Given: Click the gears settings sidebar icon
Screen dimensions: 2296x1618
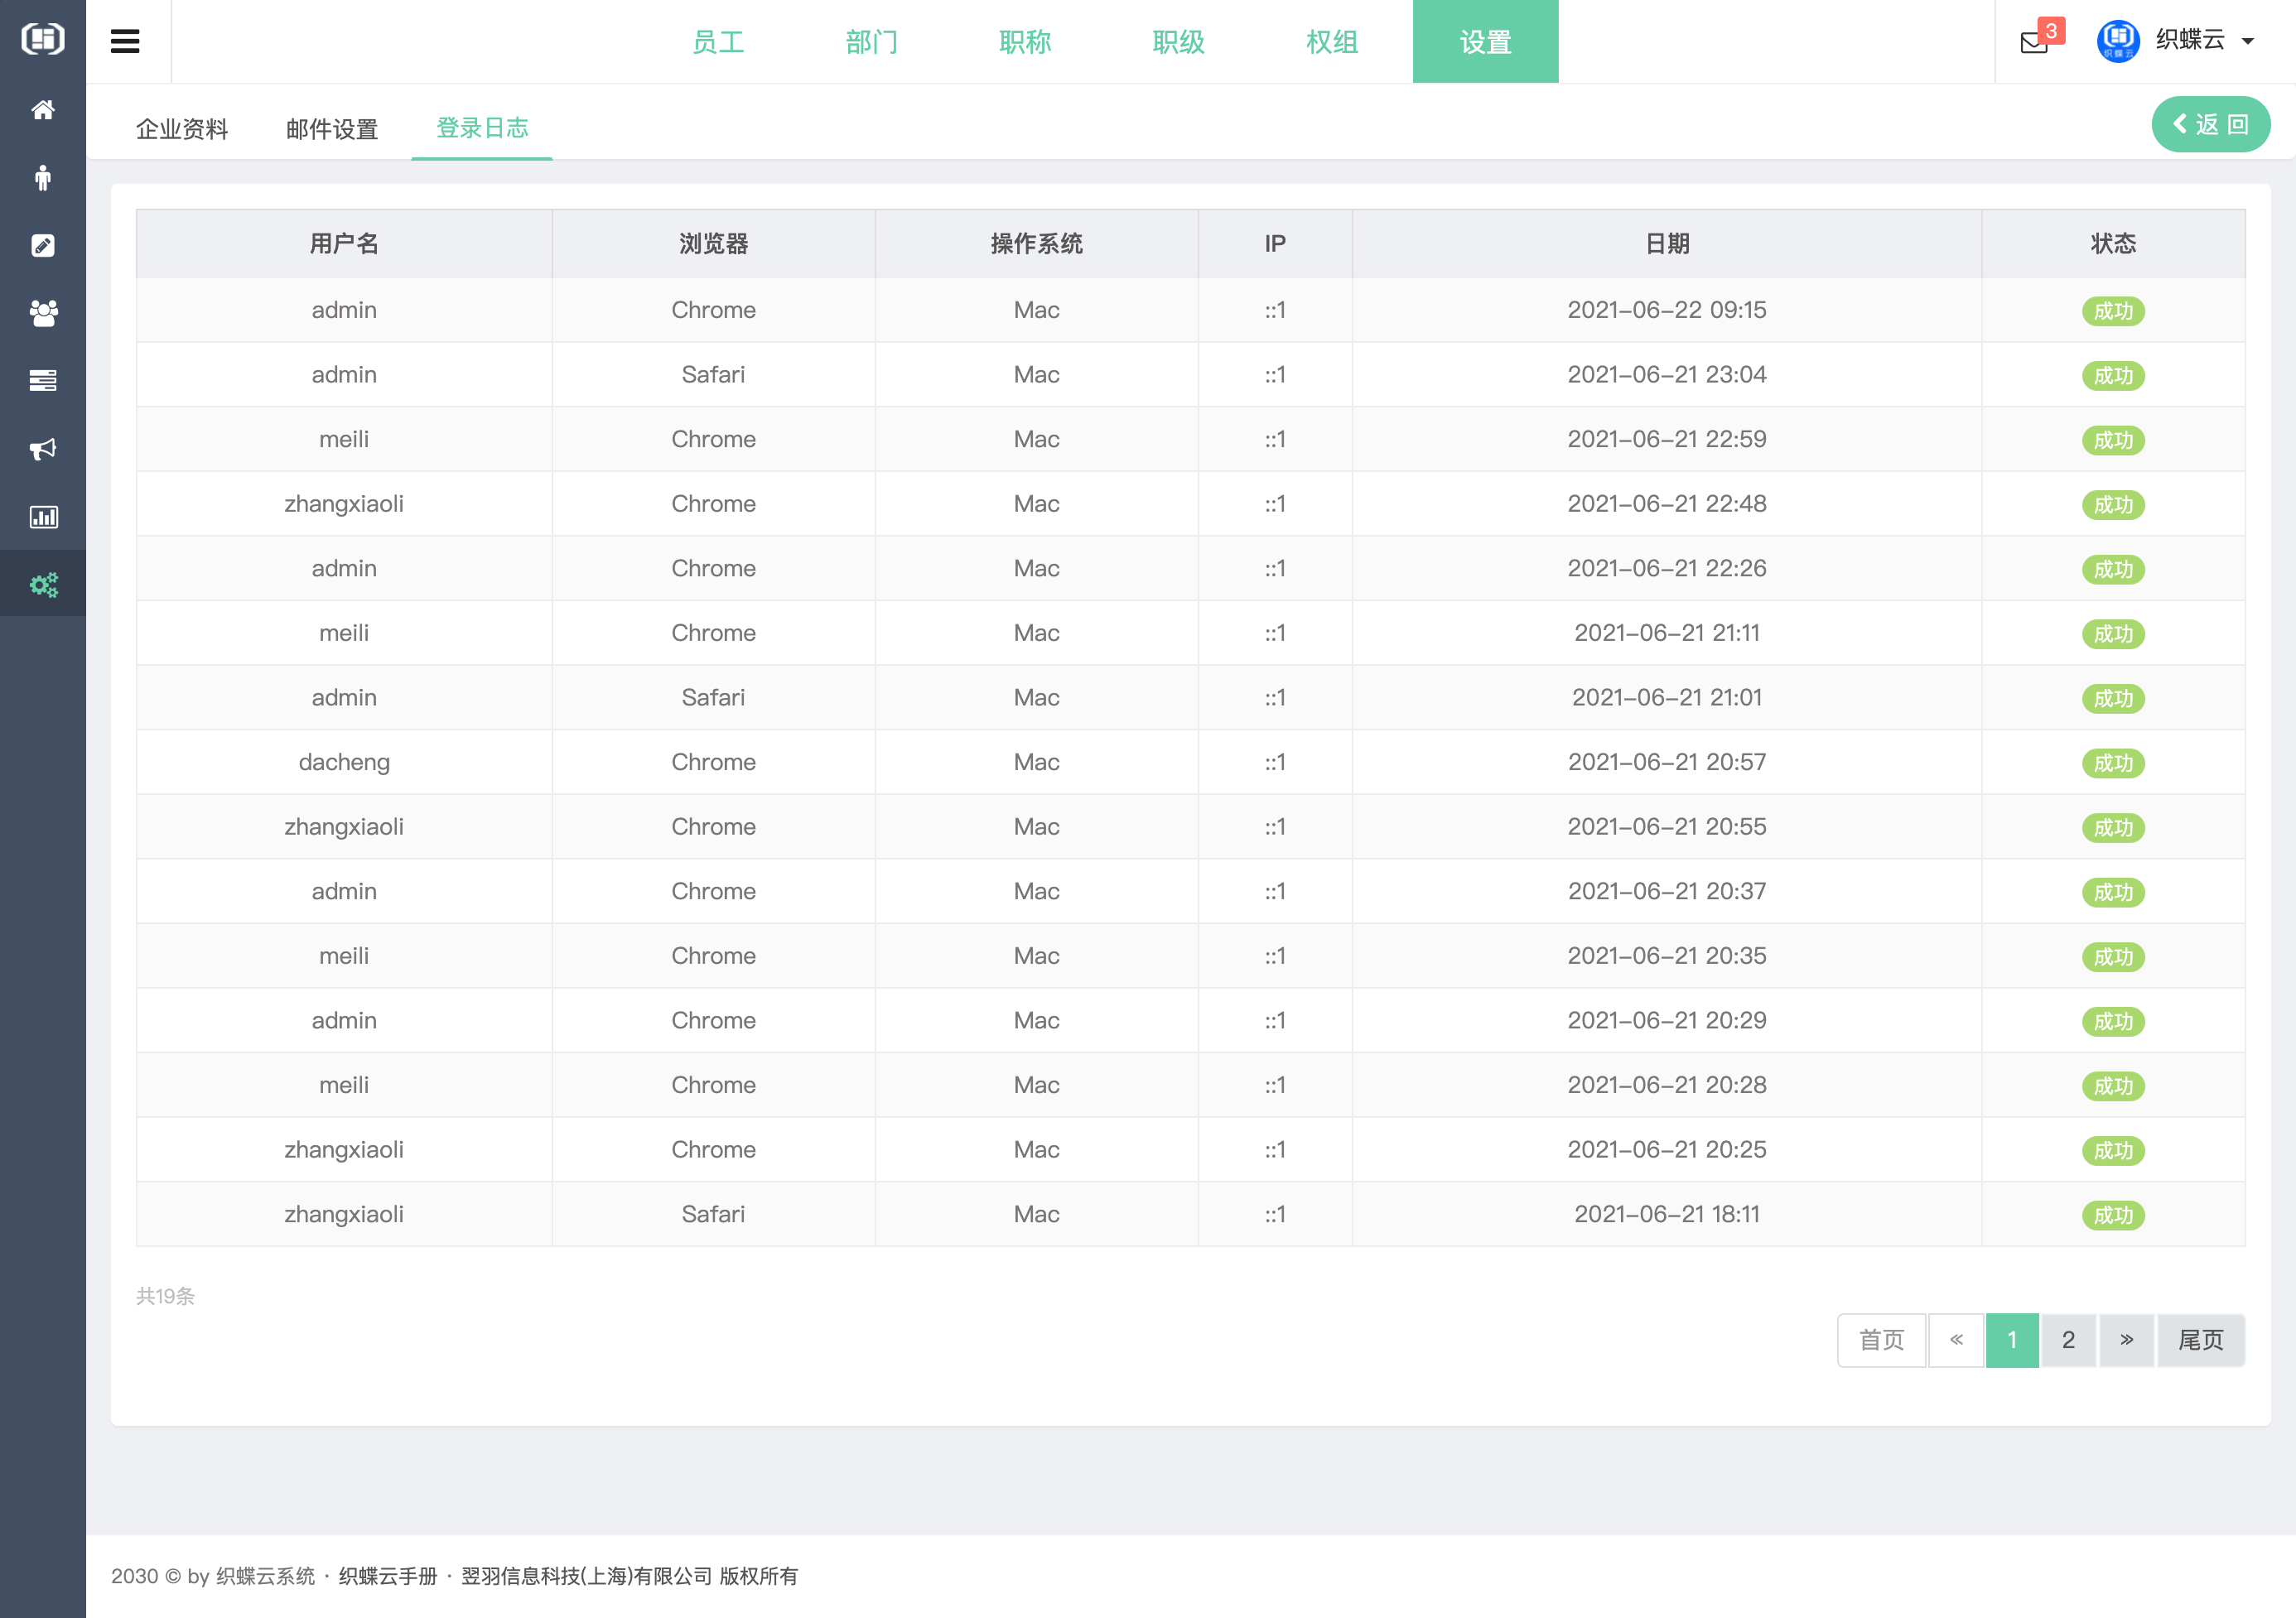Looking at the screenshot, I should pos(43,584).
